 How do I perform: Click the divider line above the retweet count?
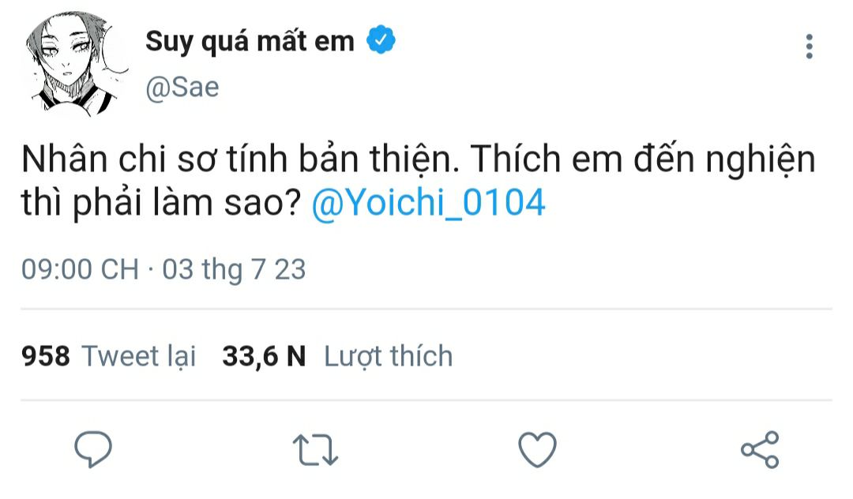[x=426, y=310]
